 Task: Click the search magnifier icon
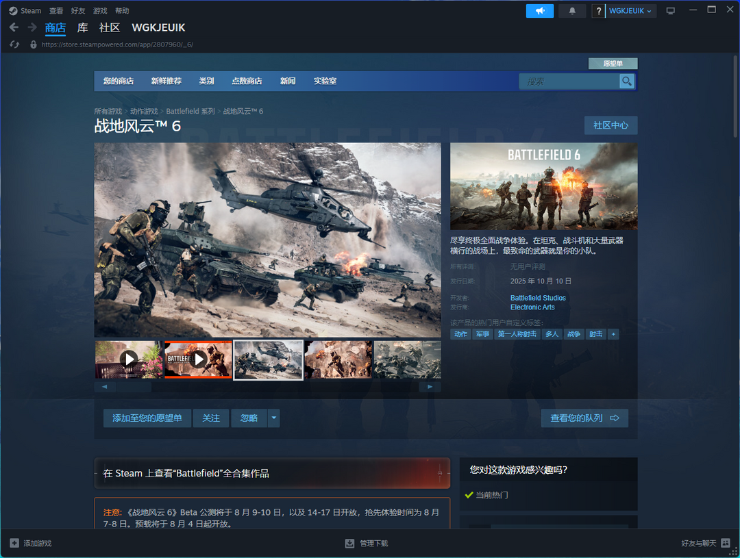(x=627, y=81)
